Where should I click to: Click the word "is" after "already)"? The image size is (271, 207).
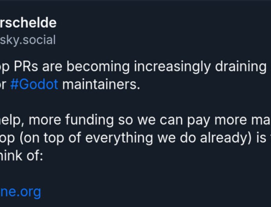(x=245, y=138)
